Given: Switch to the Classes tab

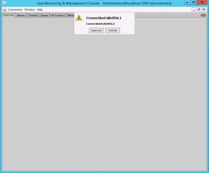Looking at the screenshot, I should [44, 15].
